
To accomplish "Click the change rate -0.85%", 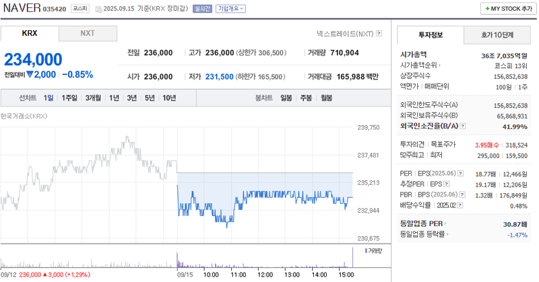I will (x=77, y=75).
